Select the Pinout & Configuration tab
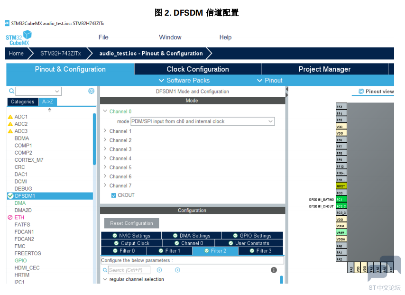 70,69
